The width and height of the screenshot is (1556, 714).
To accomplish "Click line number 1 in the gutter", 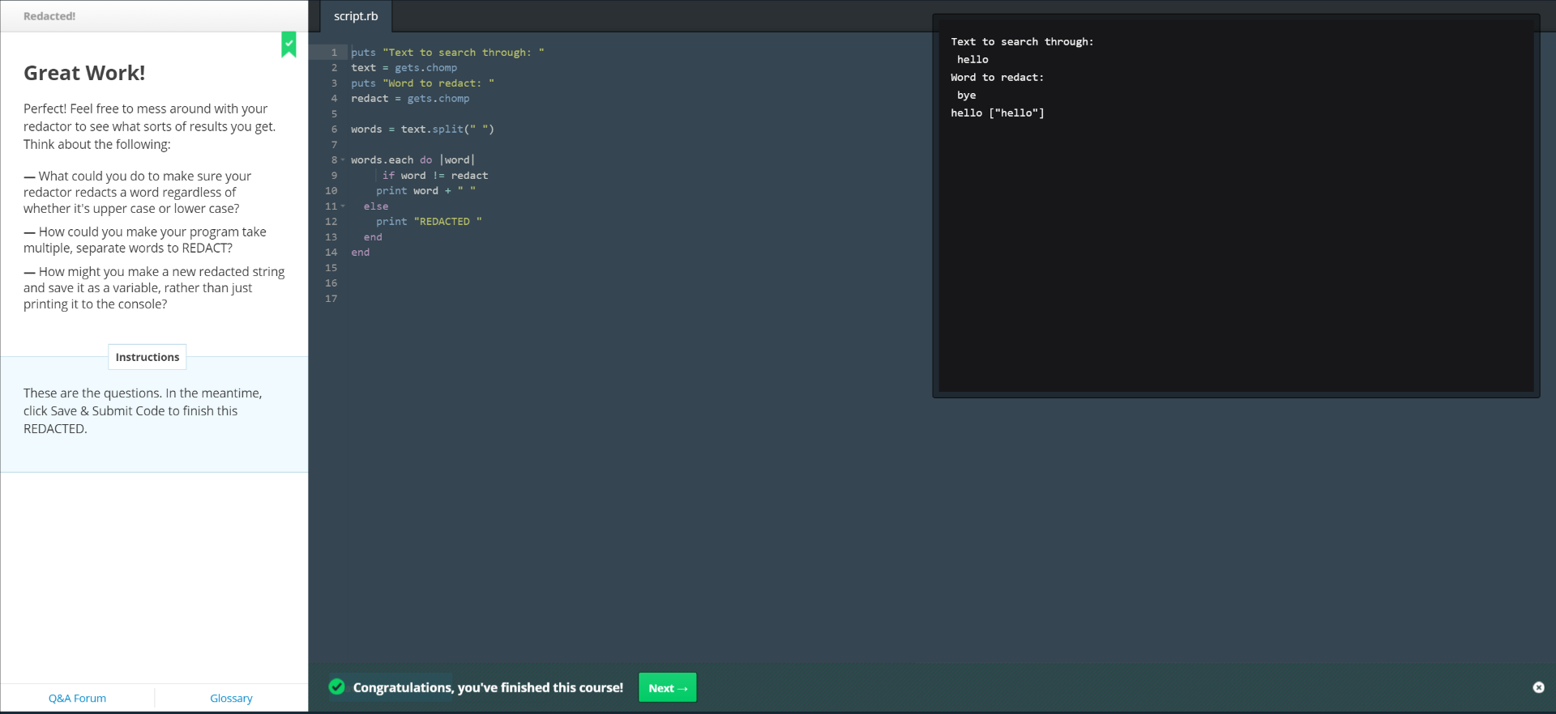I will 334,53.
